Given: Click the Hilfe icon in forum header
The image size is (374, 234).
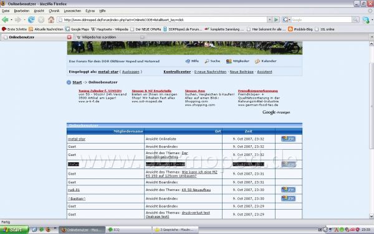Looking at the screenshot, I should 188,61.
